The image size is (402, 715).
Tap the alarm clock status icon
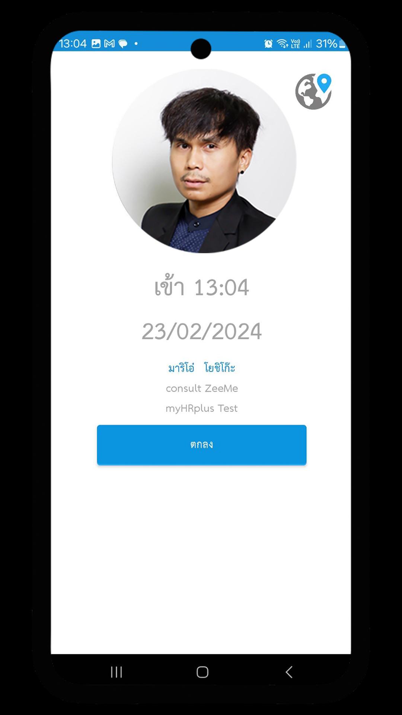point(268,44)
